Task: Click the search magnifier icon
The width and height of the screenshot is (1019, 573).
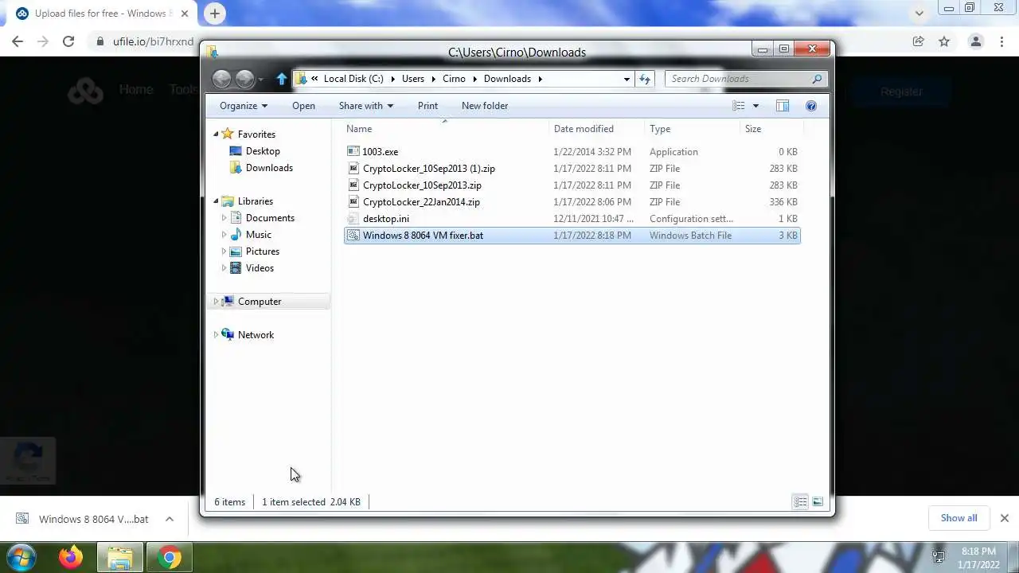Action: (817, 79)
